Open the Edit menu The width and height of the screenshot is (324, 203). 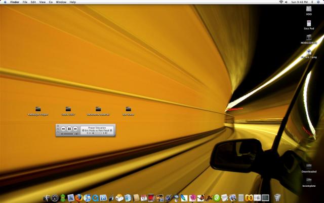pos(33,2)
